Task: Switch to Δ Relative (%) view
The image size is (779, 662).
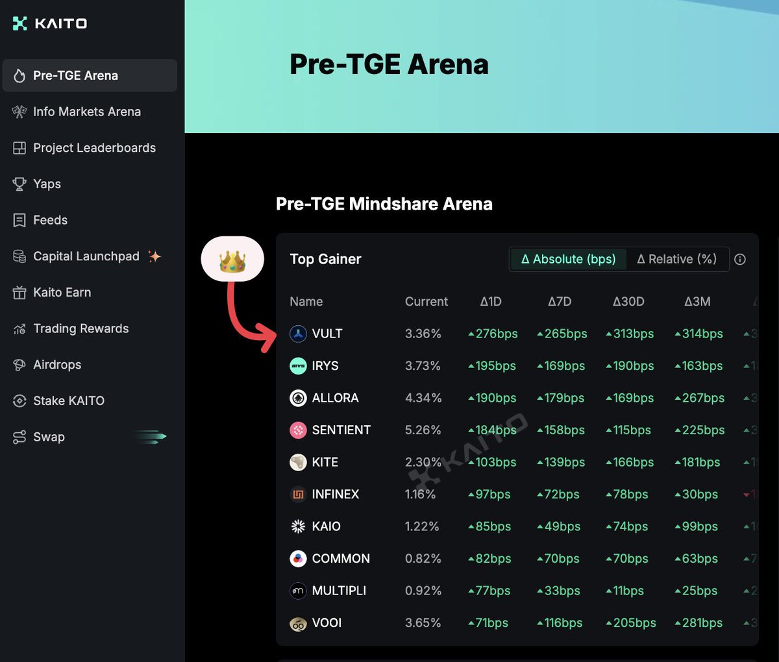Action: 676,259
